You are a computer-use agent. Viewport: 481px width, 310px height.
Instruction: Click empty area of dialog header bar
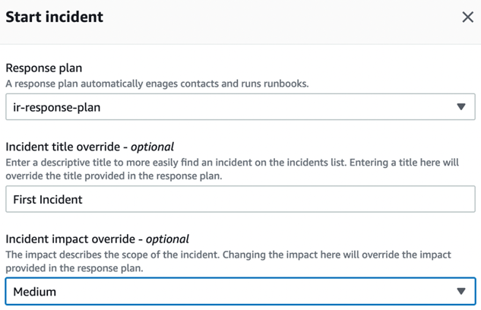tap(276, 18)
